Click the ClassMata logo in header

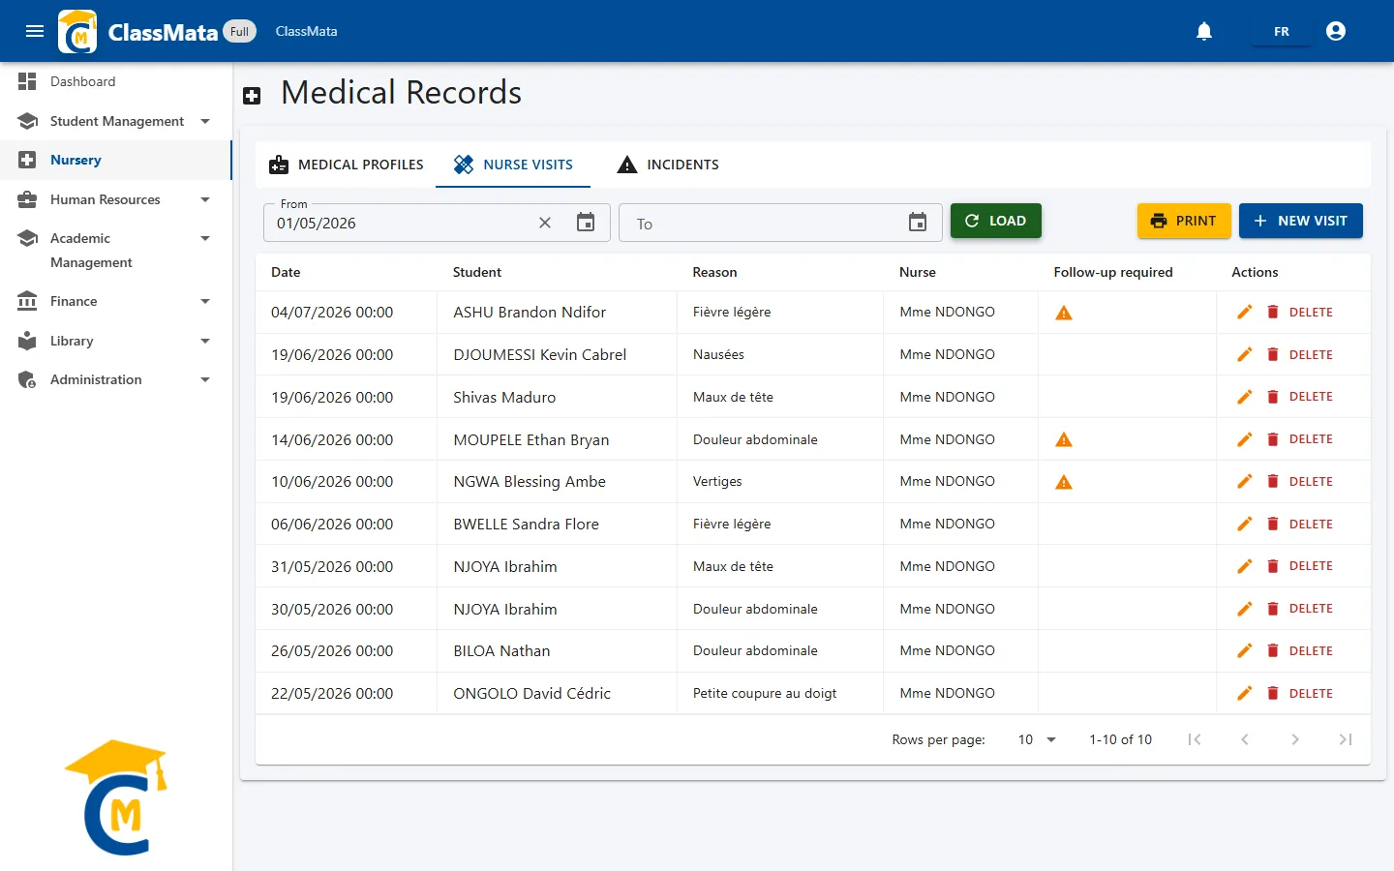coord(77,31)
